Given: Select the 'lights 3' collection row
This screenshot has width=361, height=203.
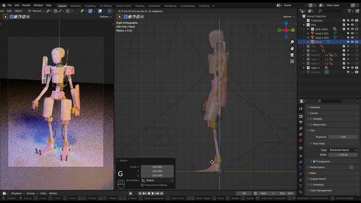Looking at the screenshot, I should point(315,68).
